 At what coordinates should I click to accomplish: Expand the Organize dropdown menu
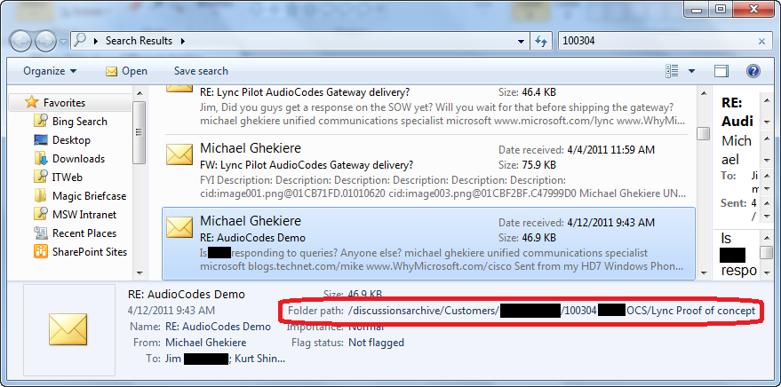point(50,71)
